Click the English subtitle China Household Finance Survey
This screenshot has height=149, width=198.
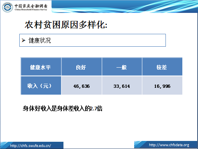tap(31, 10)
